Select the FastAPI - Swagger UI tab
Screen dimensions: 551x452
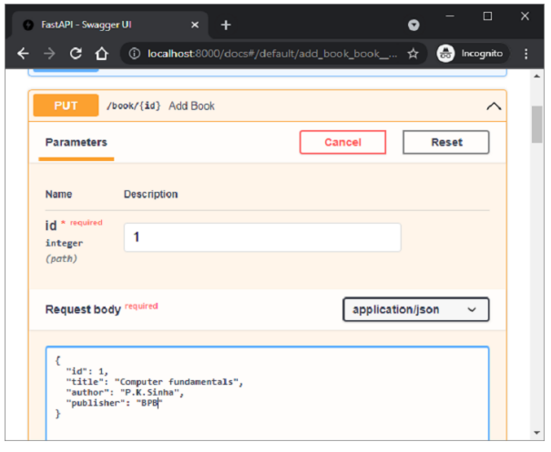coord(100,25)
